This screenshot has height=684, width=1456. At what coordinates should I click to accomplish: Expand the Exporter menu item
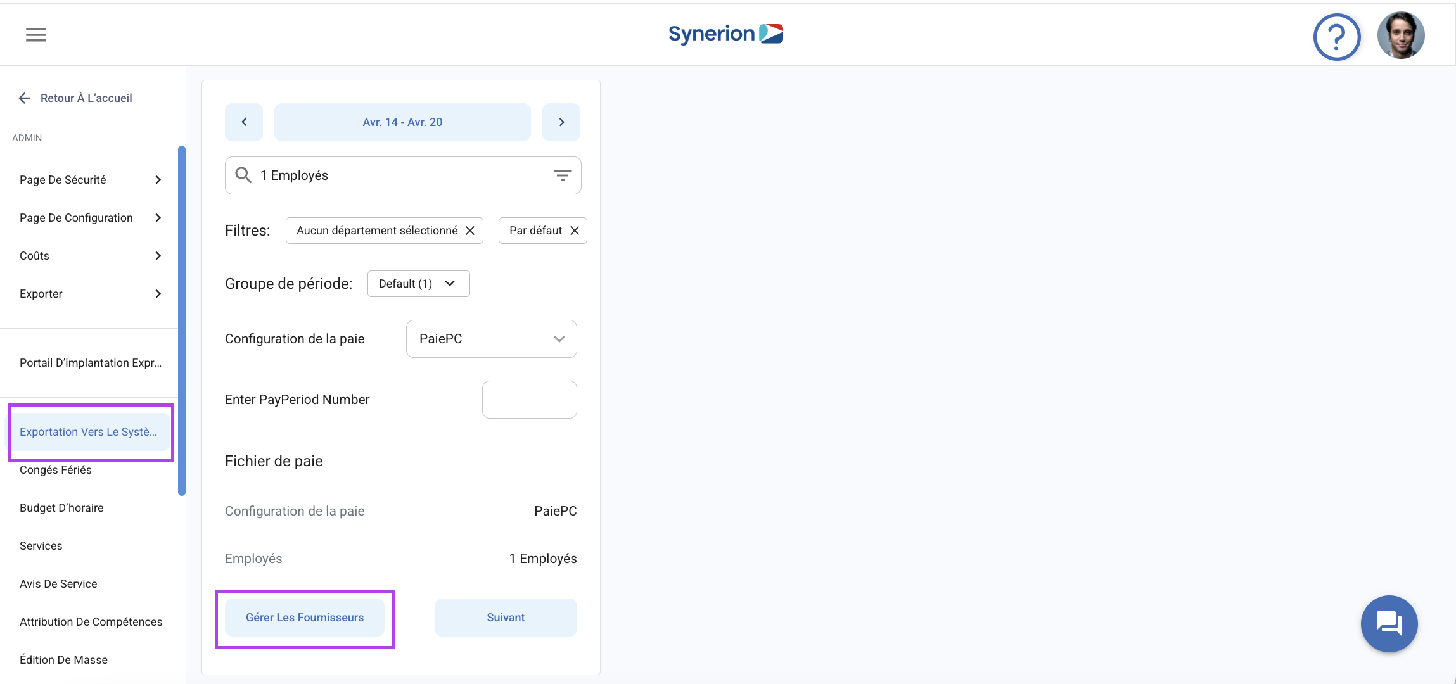click(91, 294)
